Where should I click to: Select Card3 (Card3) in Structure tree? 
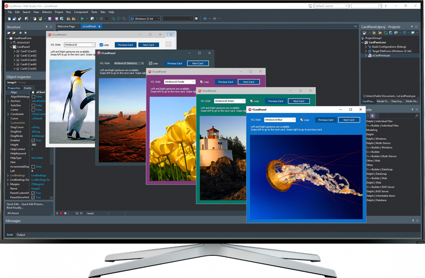(x=28, y=60)
